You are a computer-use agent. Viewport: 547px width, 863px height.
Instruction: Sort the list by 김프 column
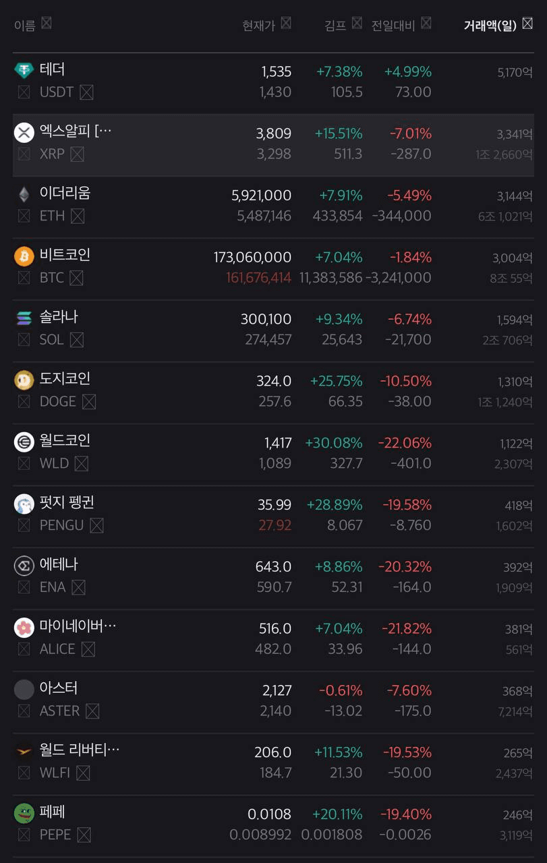[x=335, y=26]
